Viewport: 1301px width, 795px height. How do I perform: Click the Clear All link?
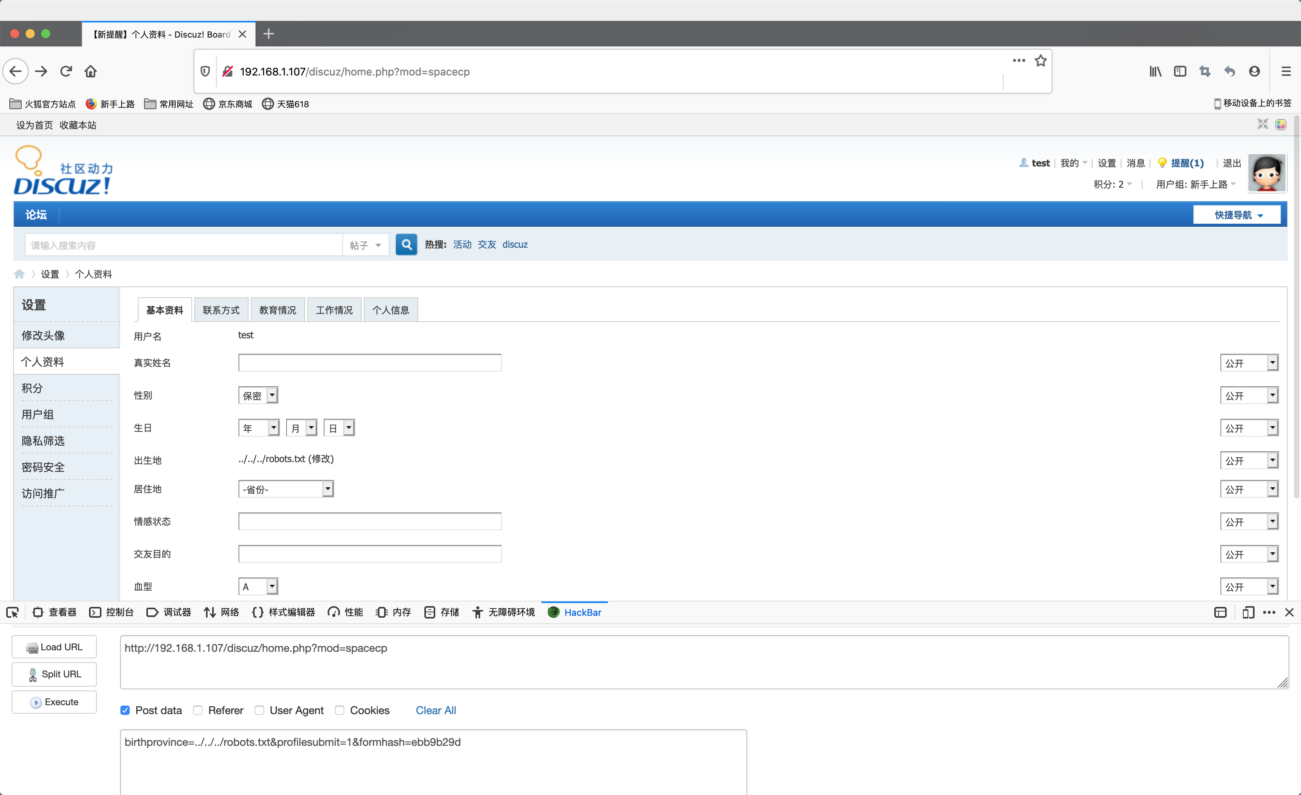pyautogui.click(x=436, y=710)
